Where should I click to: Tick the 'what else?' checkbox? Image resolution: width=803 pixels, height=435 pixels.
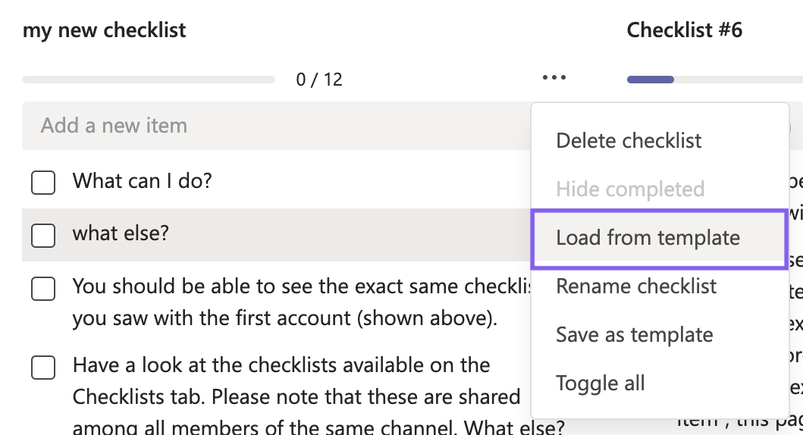[43, 236]
